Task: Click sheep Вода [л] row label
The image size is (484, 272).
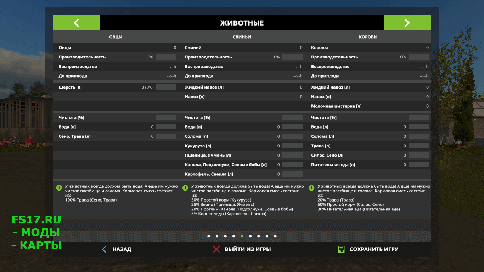Action: pos(67,127)
